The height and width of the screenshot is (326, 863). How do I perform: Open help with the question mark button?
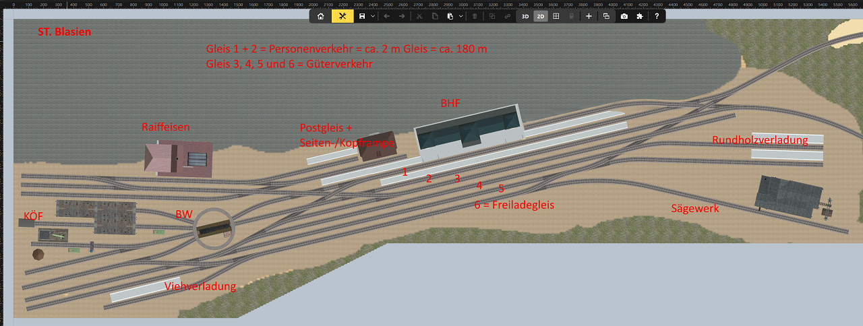(657, 16)
